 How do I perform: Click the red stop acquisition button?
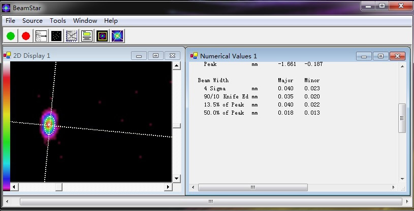(x=26, y=36)
